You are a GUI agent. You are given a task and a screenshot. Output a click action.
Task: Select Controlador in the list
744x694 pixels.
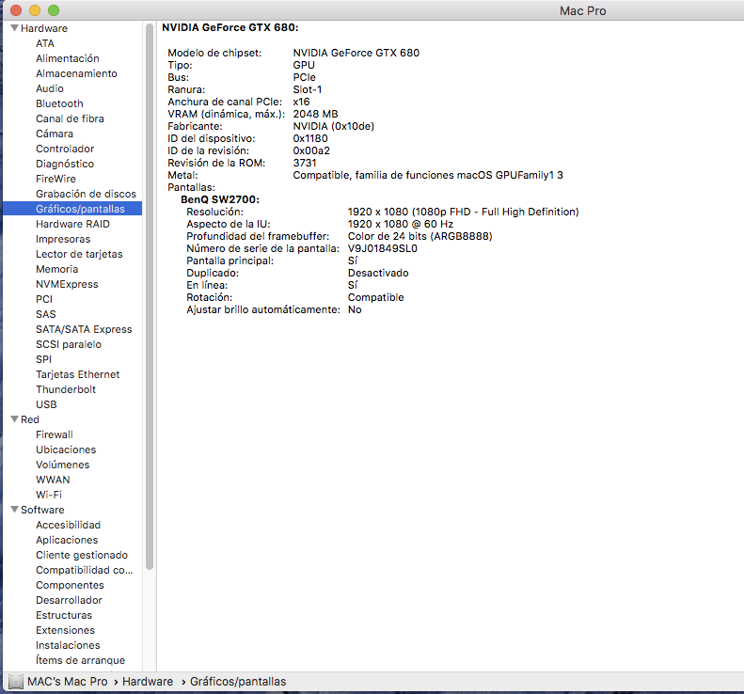pos(65,149)
